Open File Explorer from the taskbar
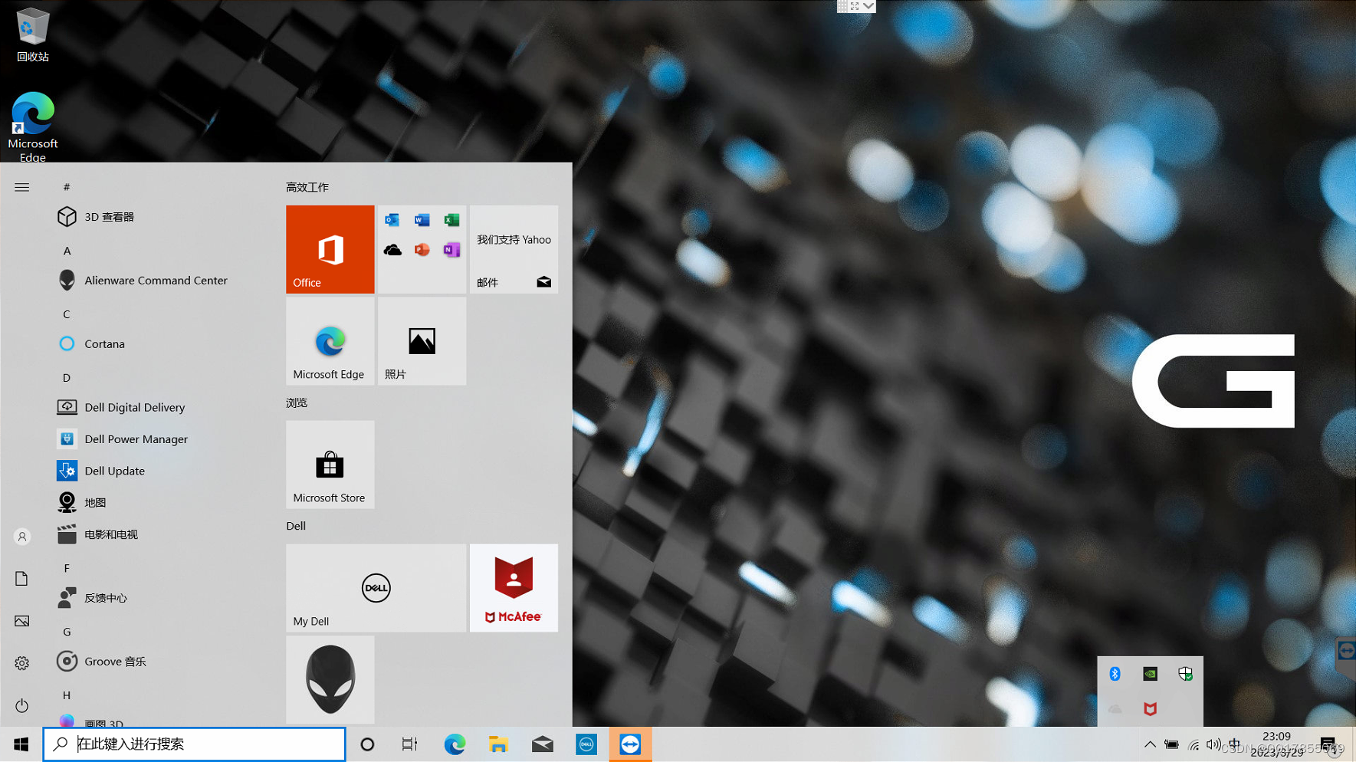 point(498,744)
